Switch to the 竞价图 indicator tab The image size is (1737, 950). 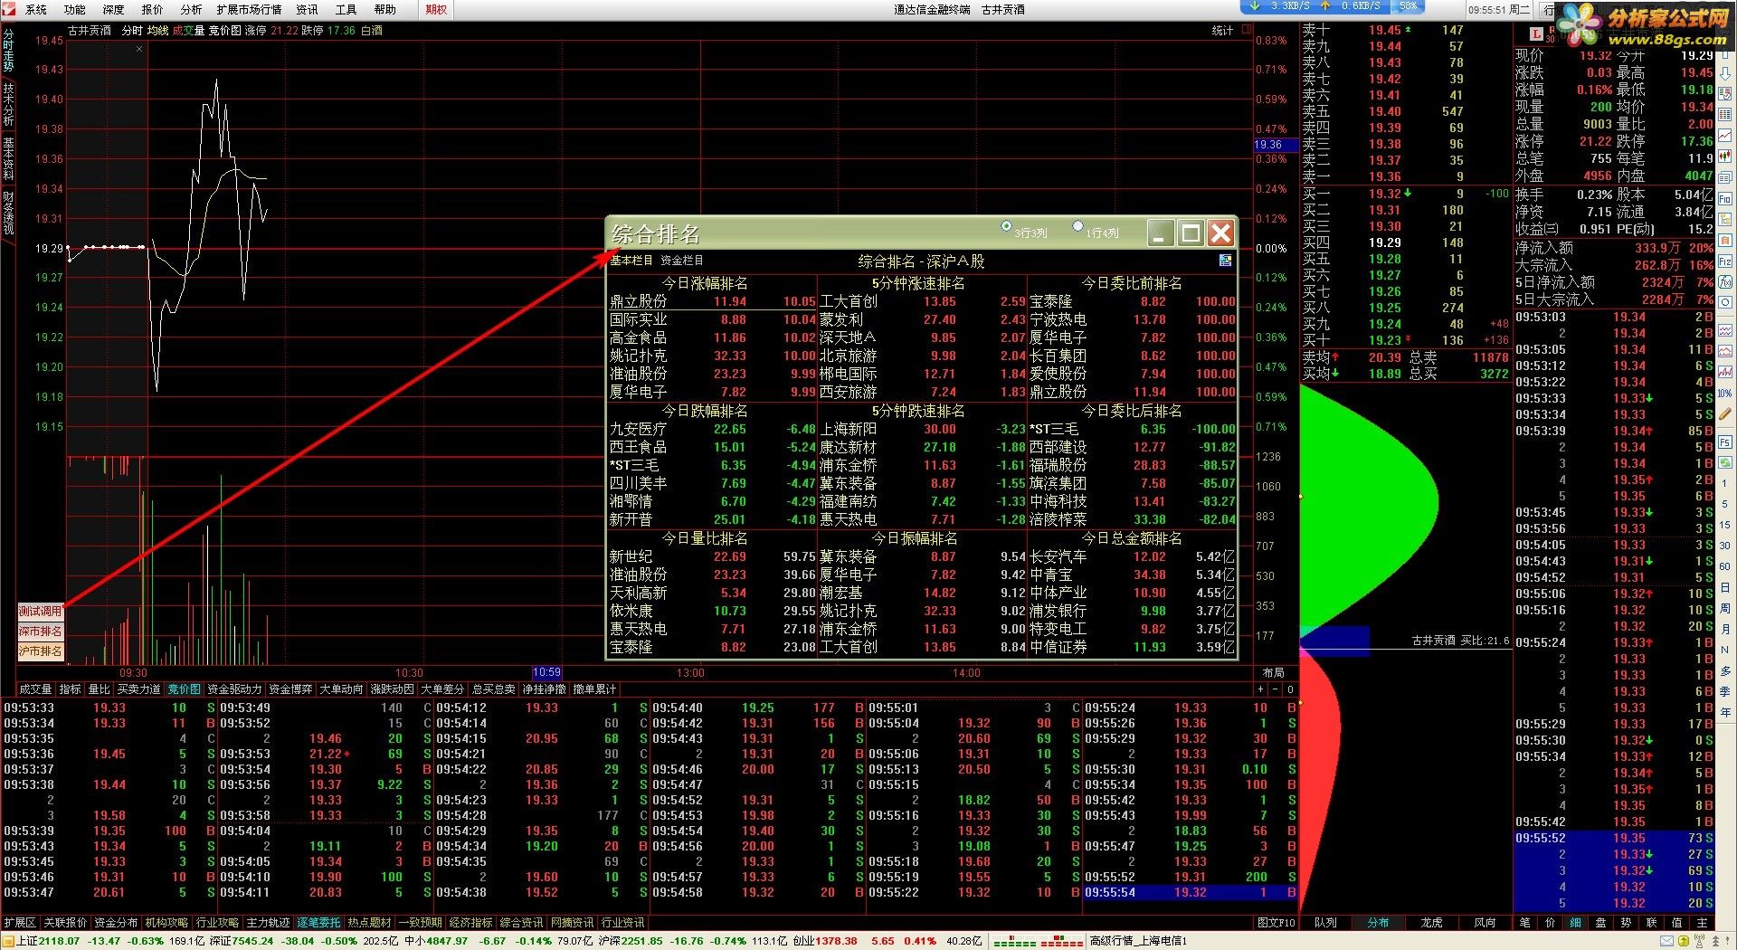coord(184,689)
